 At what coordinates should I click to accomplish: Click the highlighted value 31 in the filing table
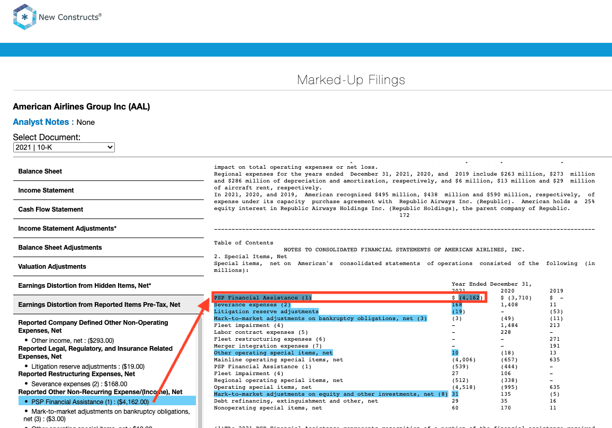455,394
